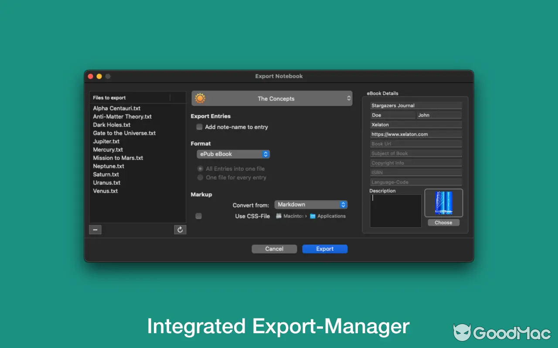558x348 pixels.
Task: Click the ISBN input field
Action: coord(415,173)
